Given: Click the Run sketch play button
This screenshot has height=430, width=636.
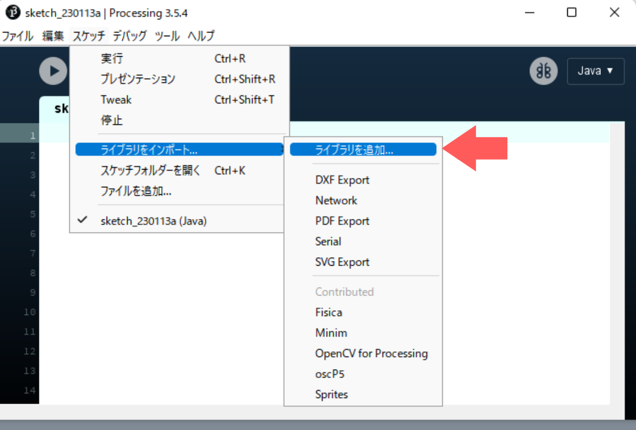Looking at the screenshot, I should click(54, 71).
